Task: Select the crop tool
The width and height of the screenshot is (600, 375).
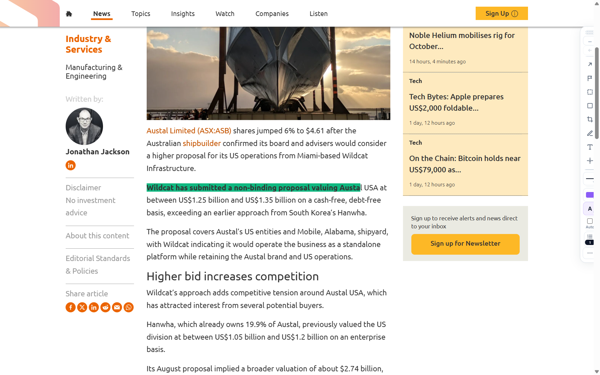Action: [590, 119]
